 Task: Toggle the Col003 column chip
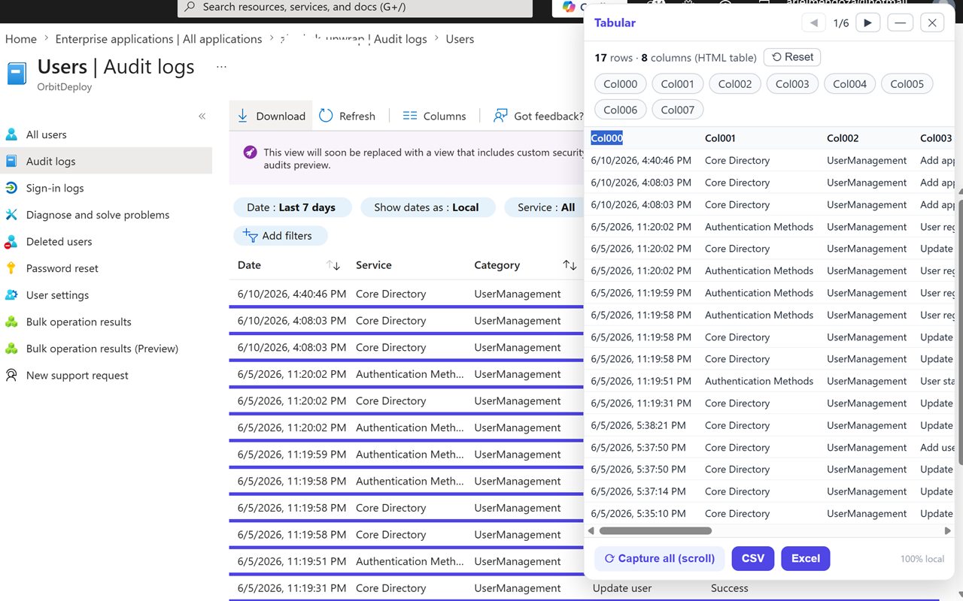tap(792, 84)
